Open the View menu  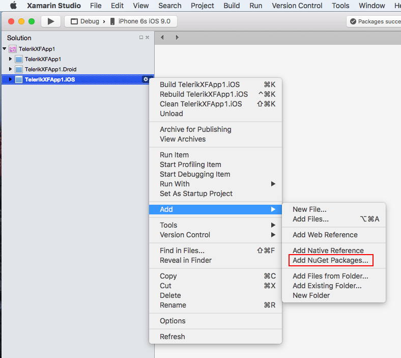[140, 6]
